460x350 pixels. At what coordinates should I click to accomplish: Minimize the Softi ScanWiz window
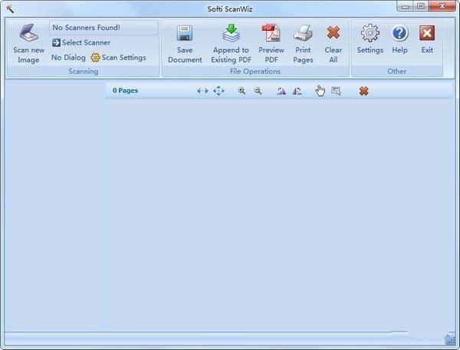406,6
